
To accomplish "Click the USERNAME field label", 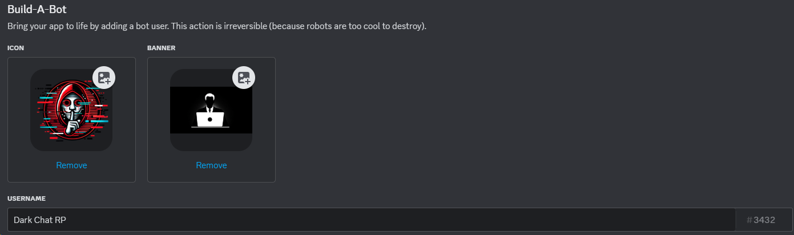I will (x=26, y=198).
